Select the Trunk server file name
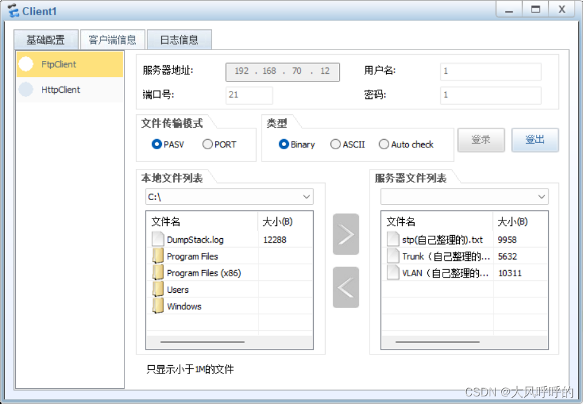 click(446, 257)
